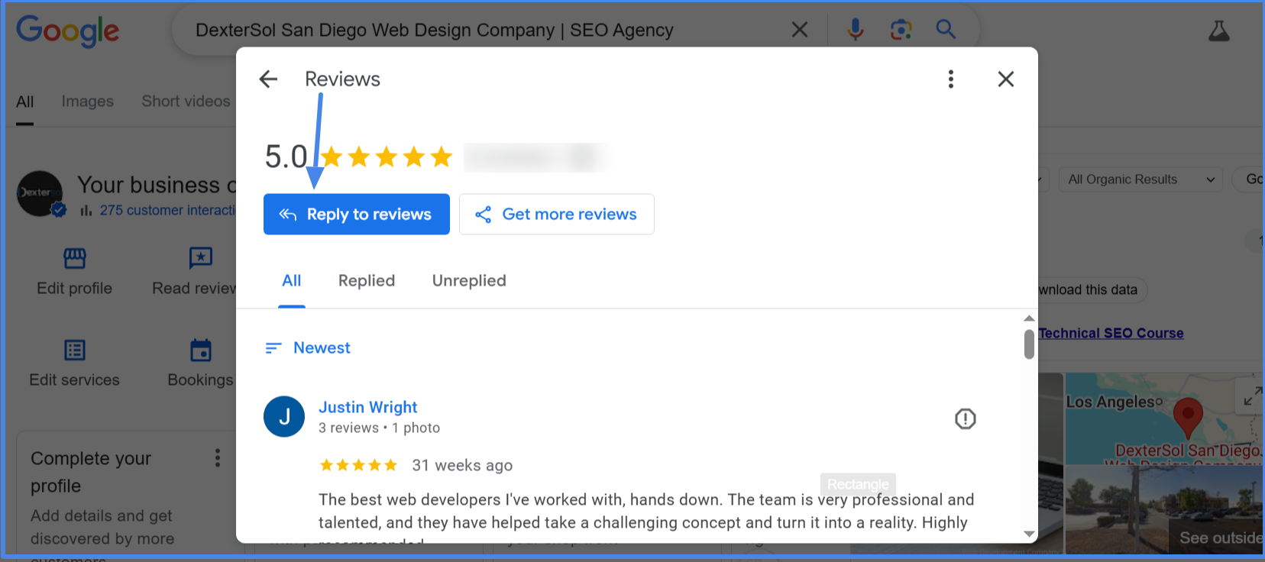The width and height of the screenshot is (1265, 562).
Task: Open the Newest sort option
Action: pyautogui.click(x=308, y=348)
